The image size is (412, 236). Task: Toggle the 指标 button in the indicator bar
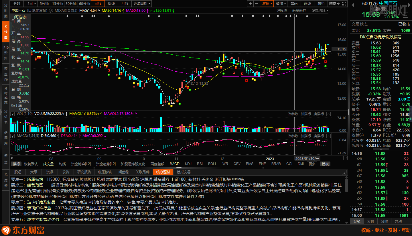pyautogui.click(x=16, y=164)
